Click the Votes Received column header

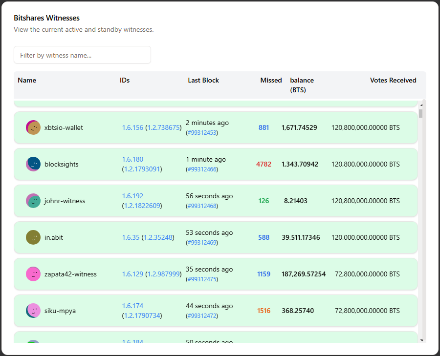[393, 80]
